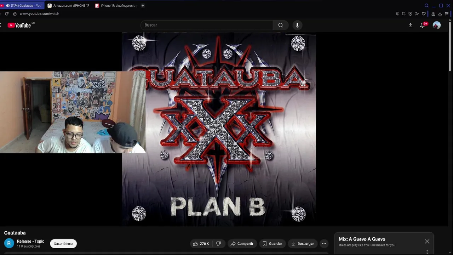Screen dimensions: 453x255
Task: Click the Release - Topic channel avatar
Action: tap(9, 244)
